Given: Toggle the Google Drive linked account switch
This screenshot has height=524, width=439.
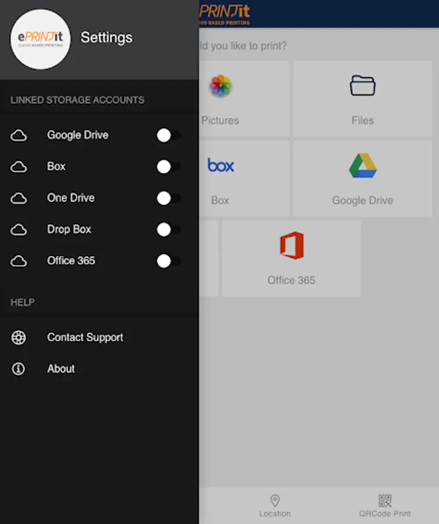Looking at the screenshot, I should pyautogui.click(x=169, y=135).
